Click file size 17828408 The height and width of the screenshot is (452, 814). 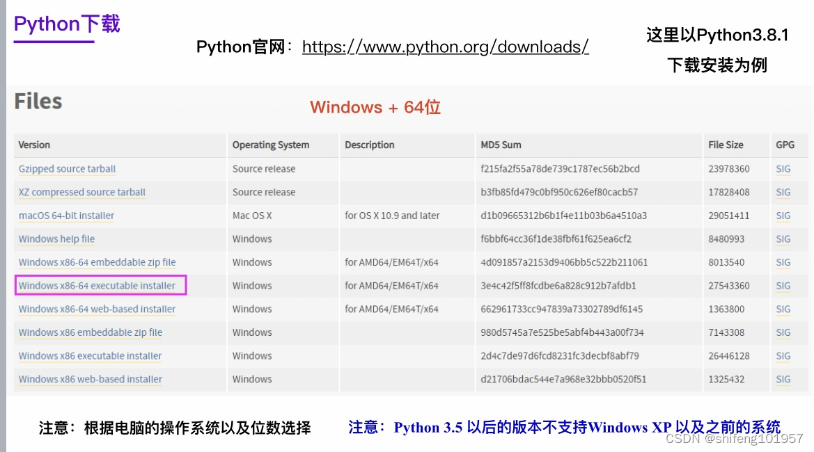click(x=729, y=193)
